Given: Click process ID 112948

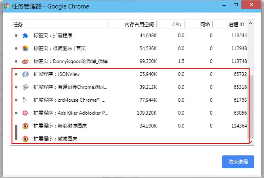Looking at the screenshot, I should pos(239,48).
